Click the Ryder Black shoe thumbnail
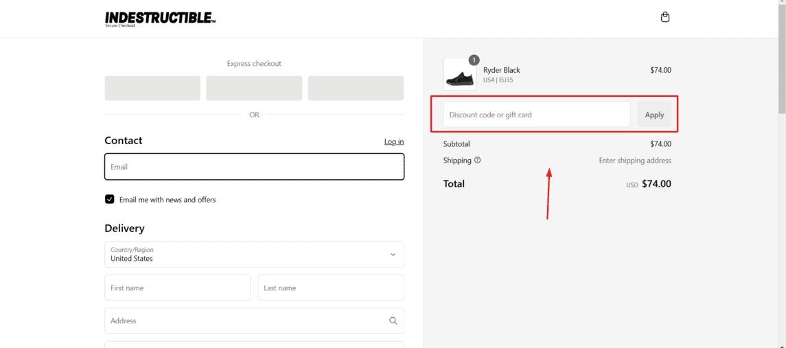 [x=460, y=74]
